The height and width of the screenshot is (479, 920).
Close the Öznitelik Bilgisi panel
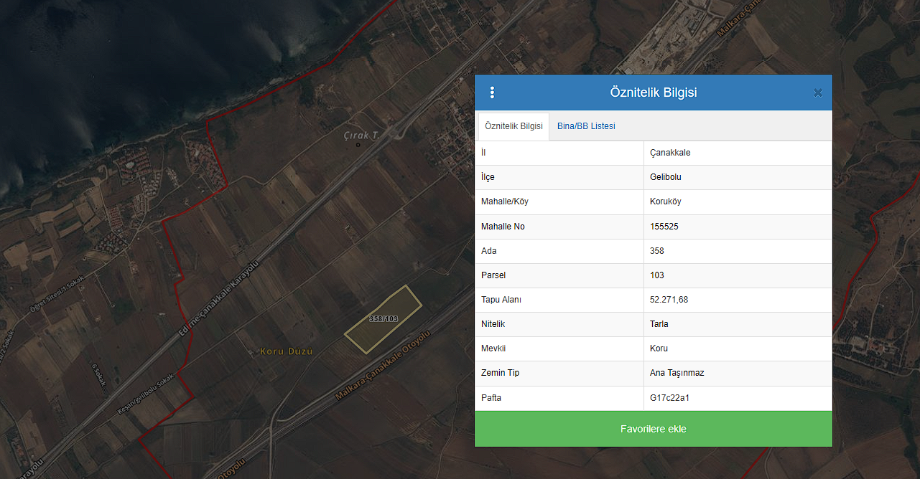pos(817,93)
